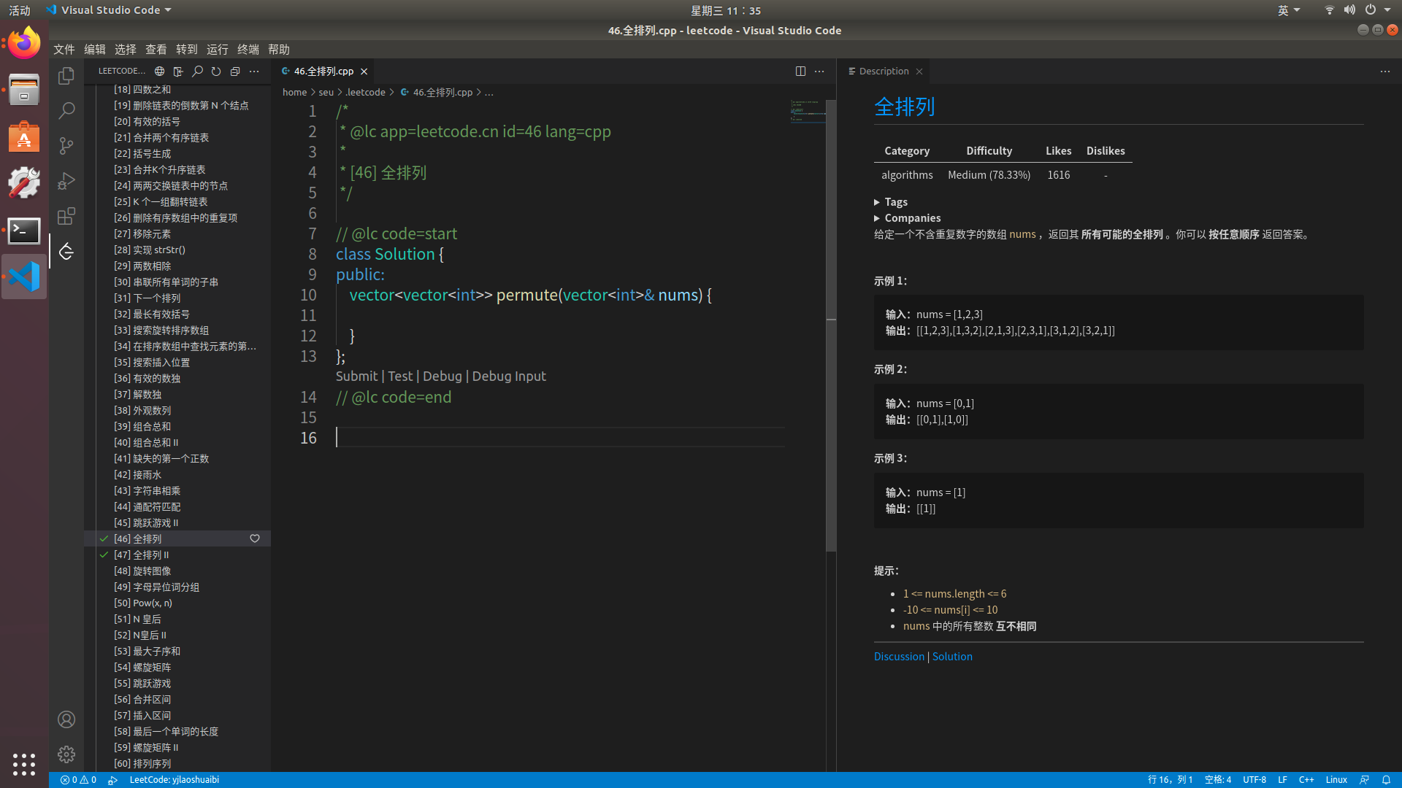1402x788 pixels.
Task: Search problems with magnifier icon in LeetCode panel
Action: 197,72
